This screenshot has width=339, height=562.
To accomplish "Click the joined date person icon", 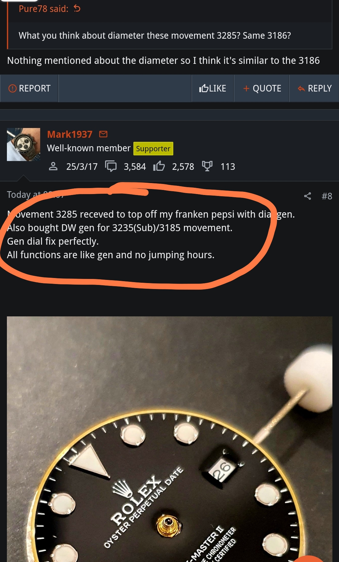I will click(x=53, y=166).
